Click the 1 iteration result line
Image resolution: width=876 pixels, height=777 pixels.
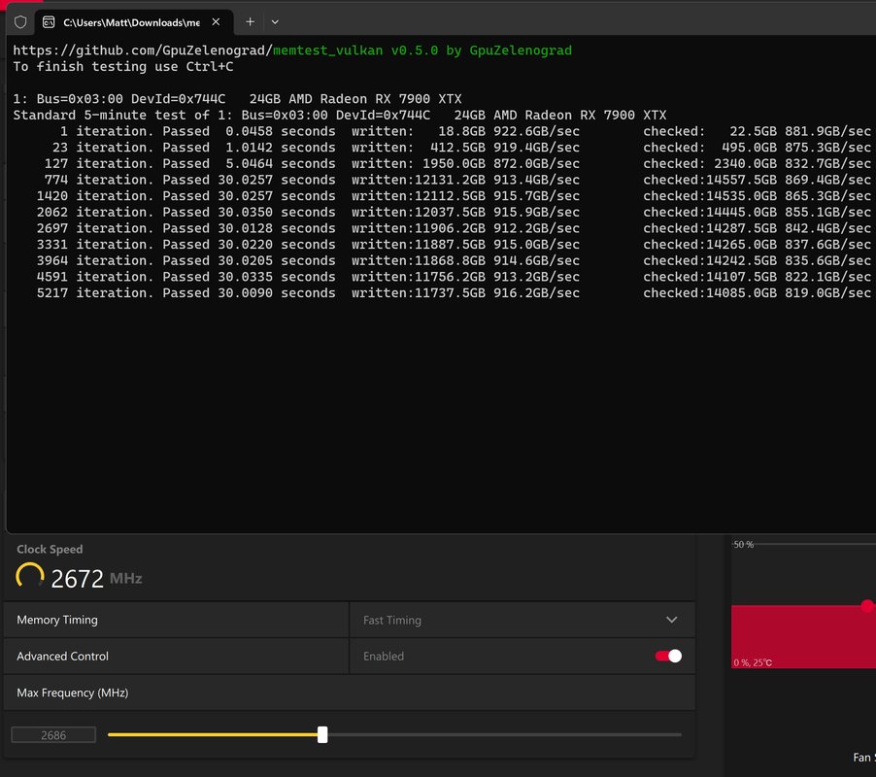(x=465, y=131)
